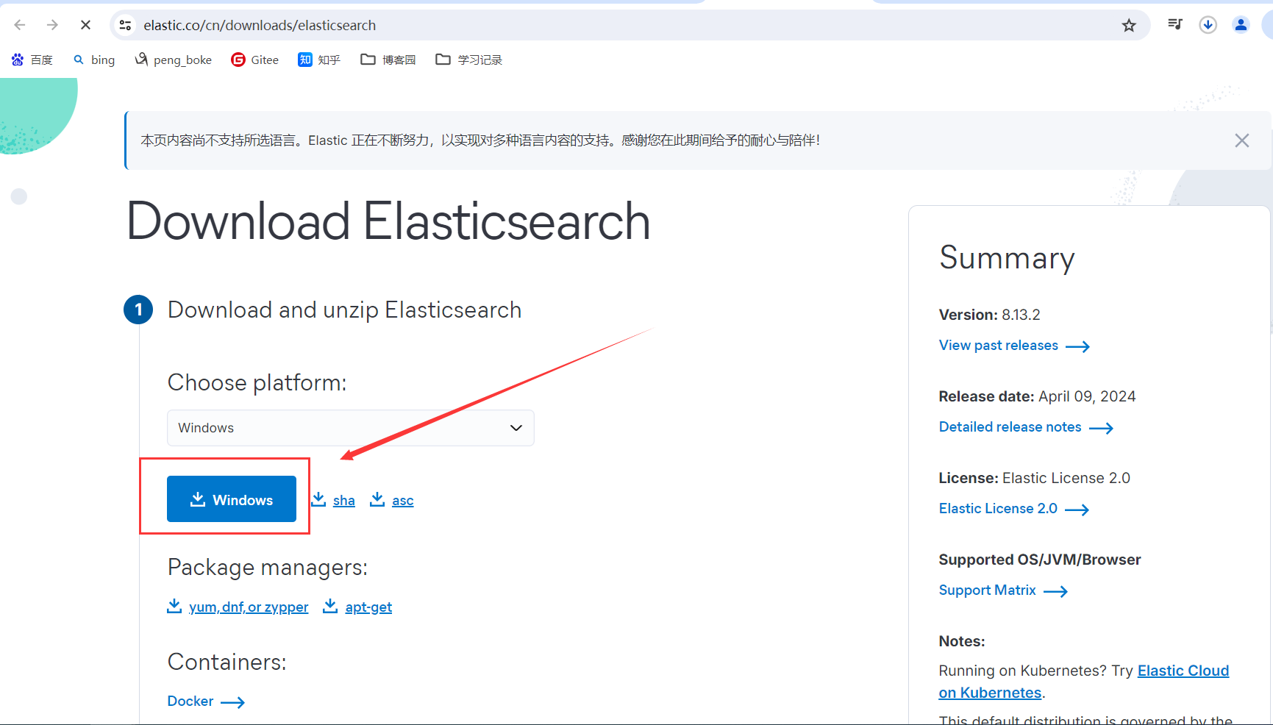
Task: Dismiss the language notice banner
Action: (x=1241, y=140)
